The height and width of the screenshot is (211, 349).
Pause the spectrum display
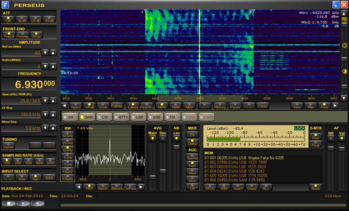point(235,106)
